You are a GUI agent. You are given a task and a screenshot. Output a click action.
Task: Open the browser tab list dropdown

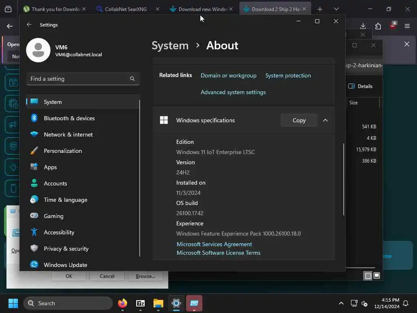(x=336, y=9)
